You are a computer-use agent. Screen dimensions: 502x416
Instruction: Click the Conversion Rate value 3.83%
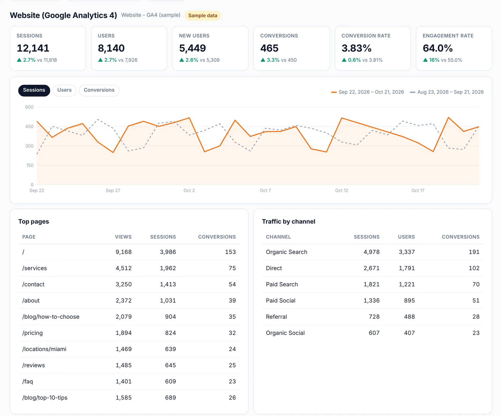356,48
